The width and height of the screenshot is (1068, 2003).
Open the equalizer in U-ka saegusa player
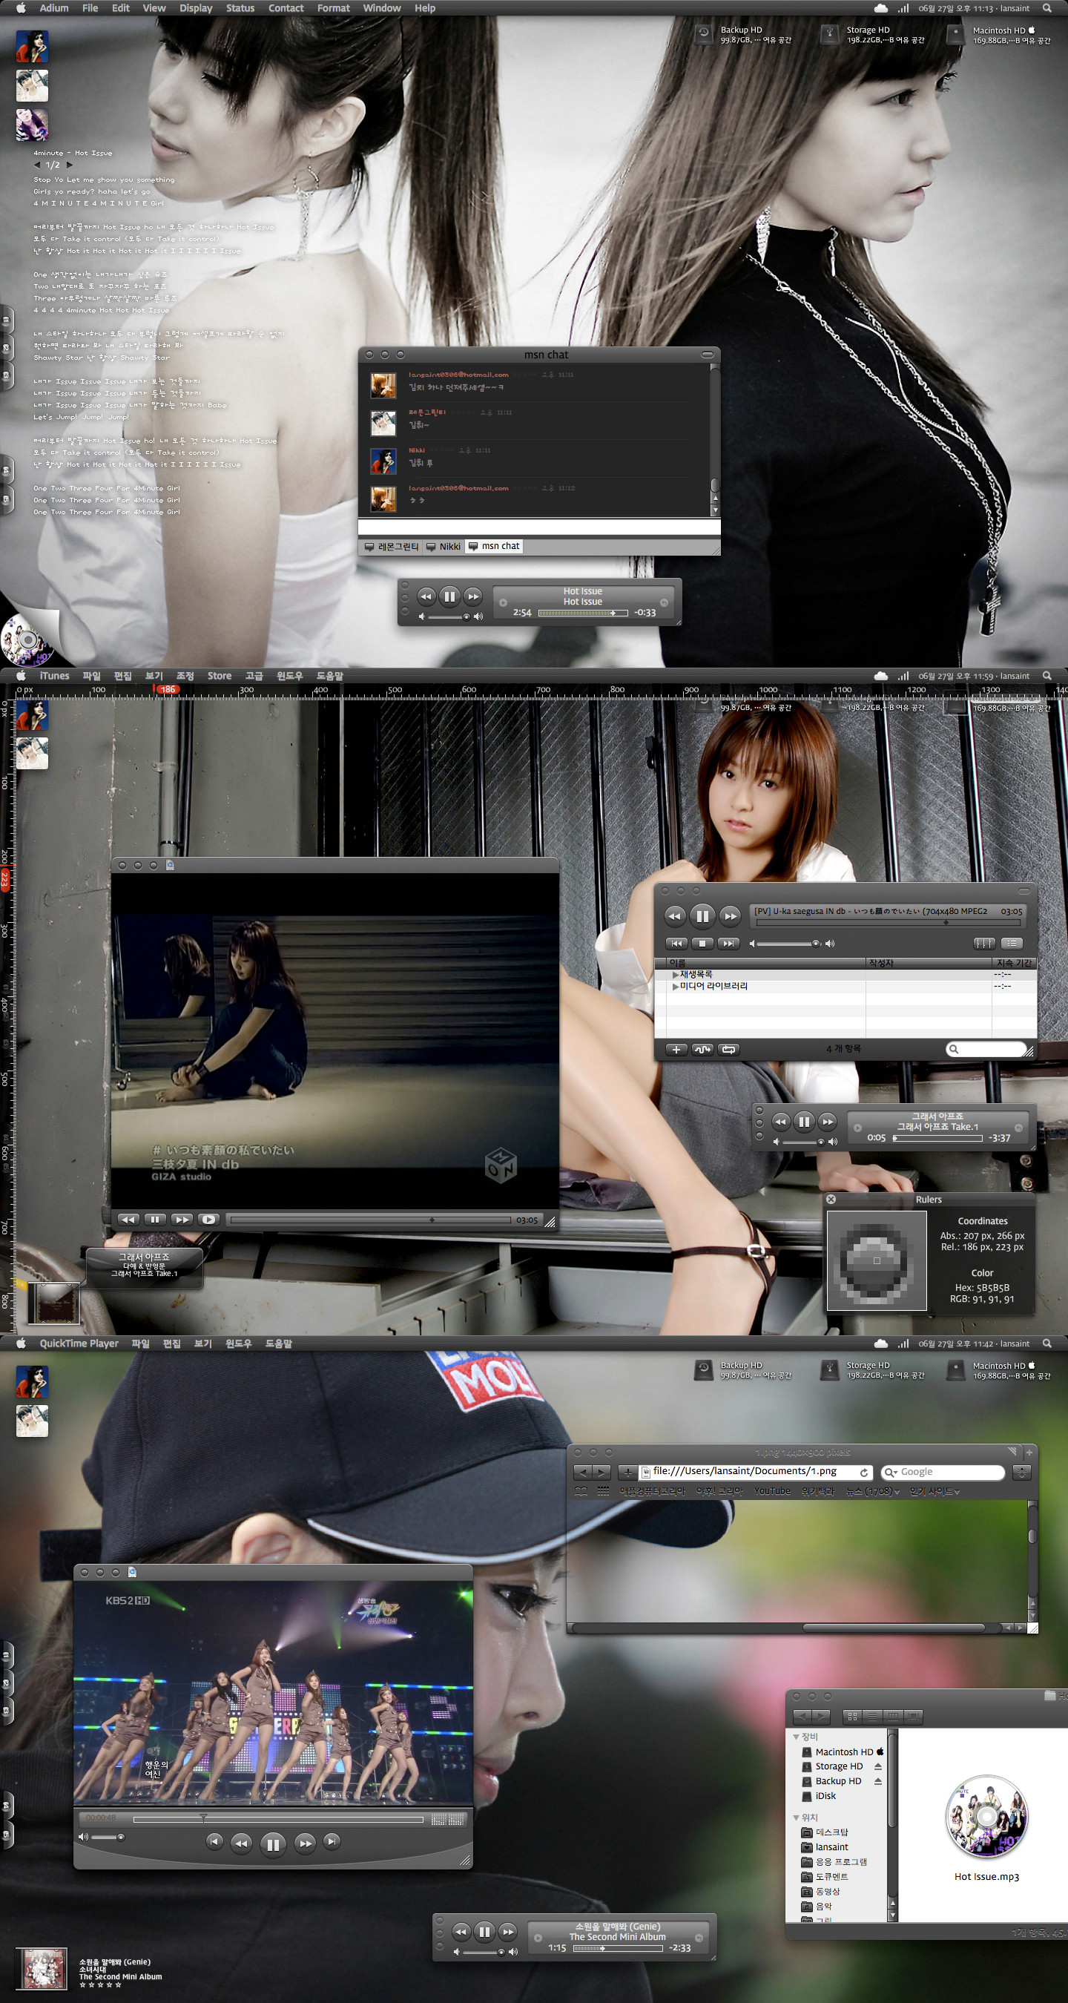(x=984, y=943)
